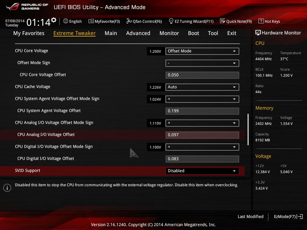Click the +5V 5.040 V value
This screenshot has width=307, height=230.
pyautogui.click(x=286, y=172)
